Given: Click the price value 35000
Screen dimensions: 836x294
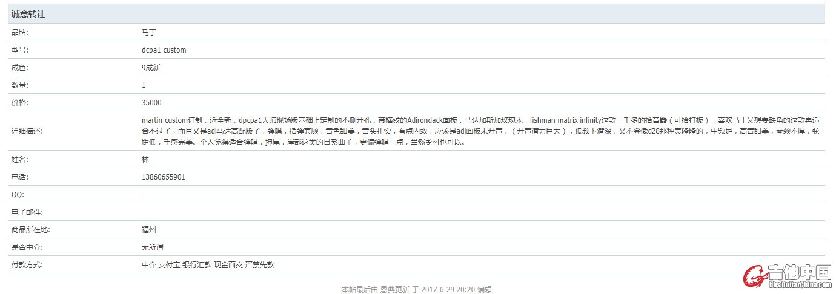Looking at the screenshot, I should [151, 103].
